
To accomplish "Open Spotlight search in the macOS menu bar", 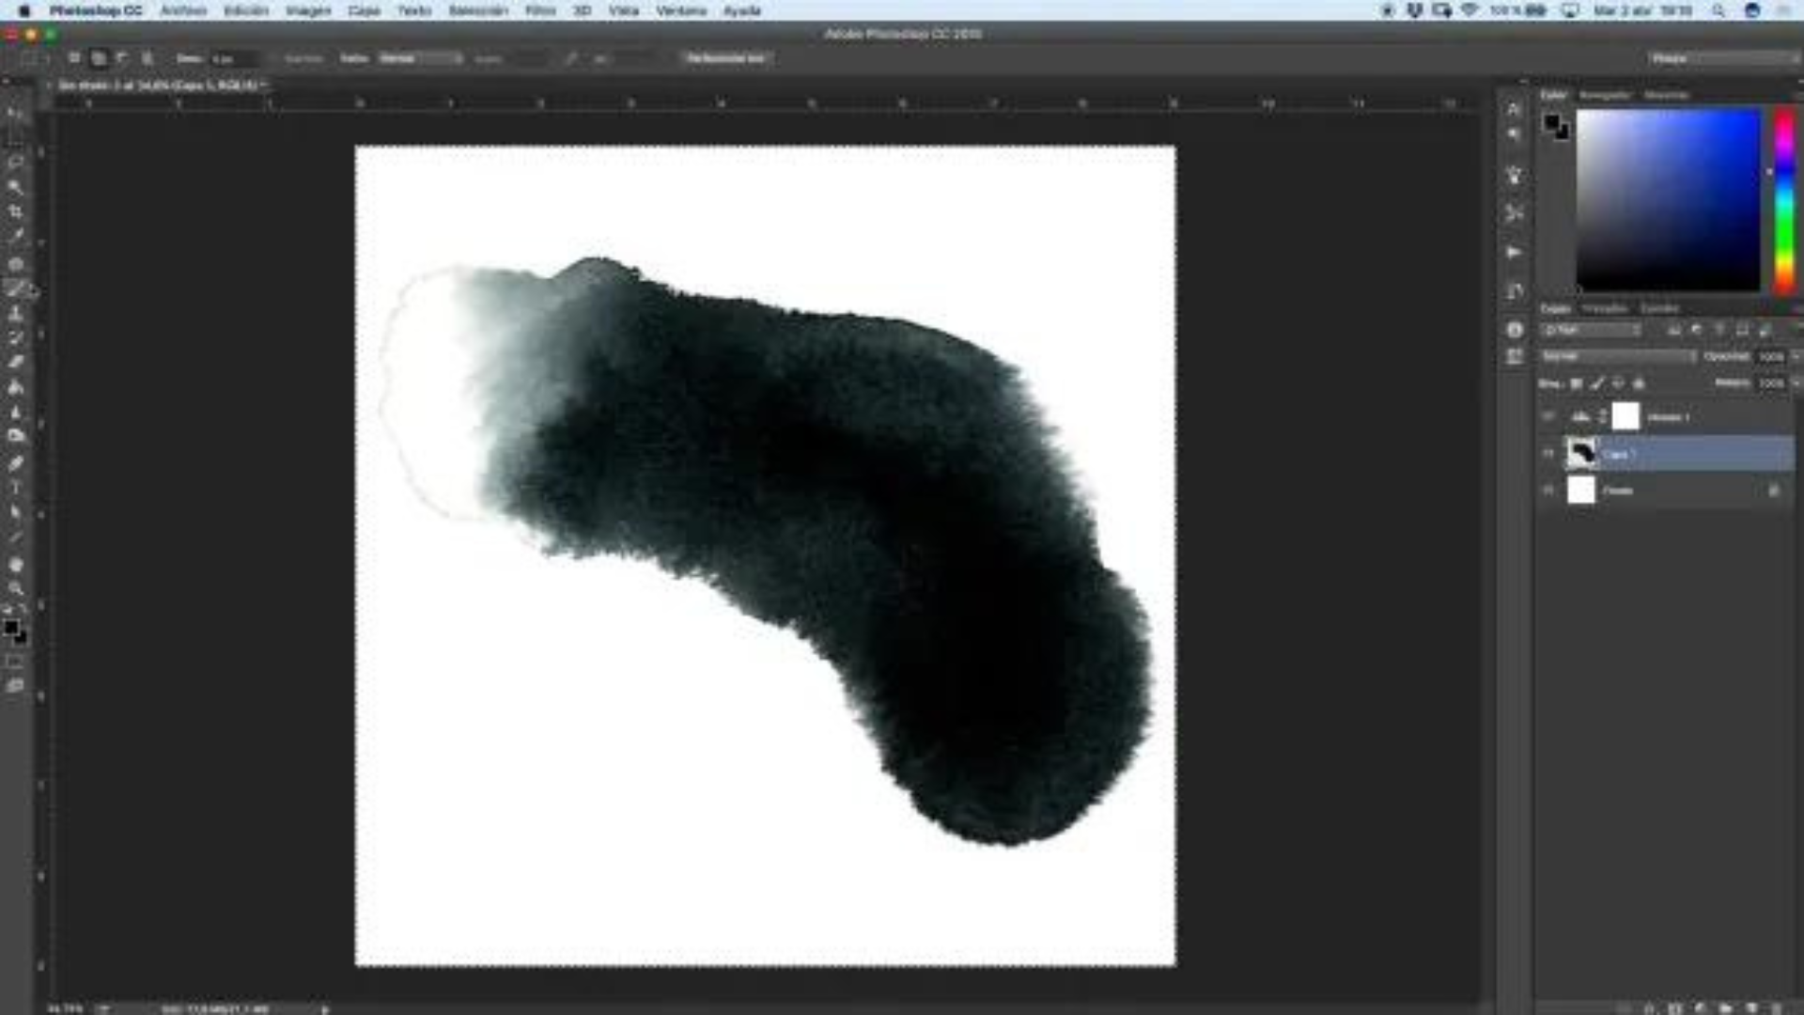I will [1718, 10].
